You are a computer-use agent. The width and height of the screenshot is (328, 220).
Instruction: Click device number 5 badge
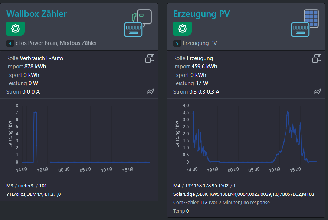pyautogui.click(x=177, y=43)
